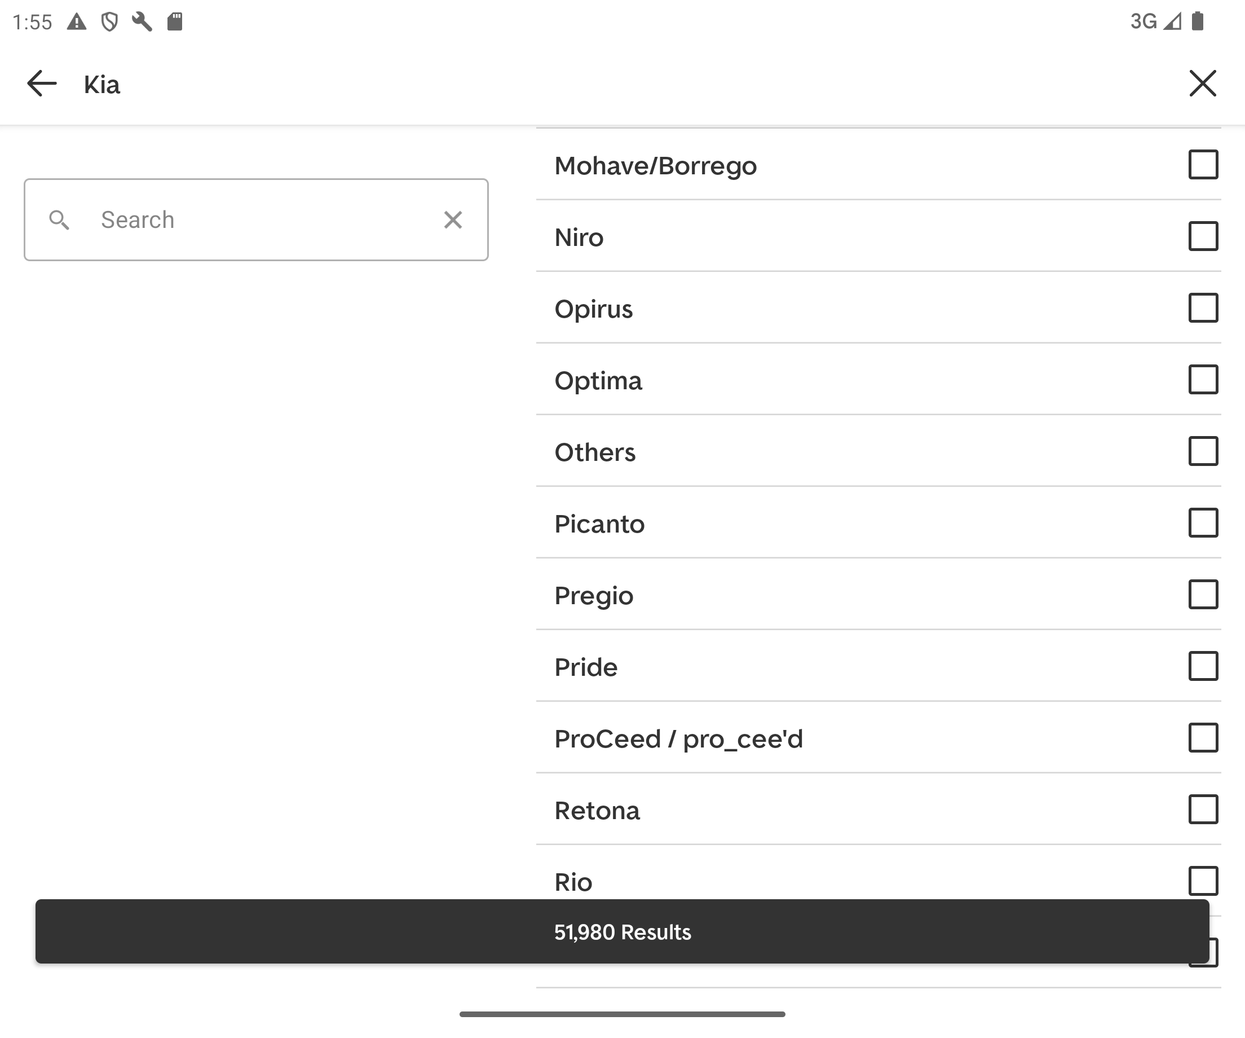The height and width of the screenshot is (1038, 1245).
Task: Tap the bottom navigation gesture handle
Action: point(622,1014)
